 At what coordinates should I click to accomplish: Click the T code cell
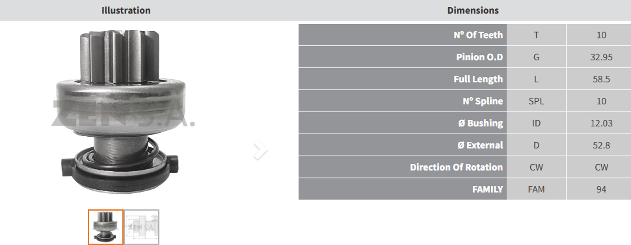(537, 35)
